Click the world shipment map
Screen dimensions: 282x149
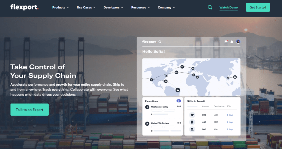click(x=191, y=77)
